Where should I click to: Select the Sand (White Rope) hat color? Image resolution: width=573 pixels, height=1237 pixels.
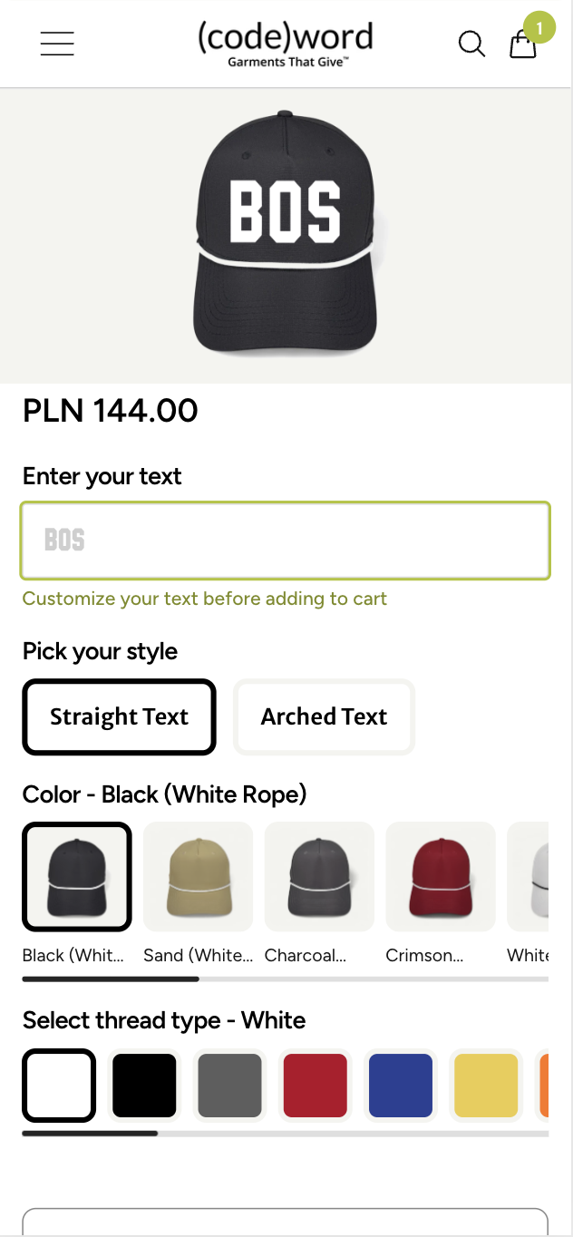pos(198,875)
